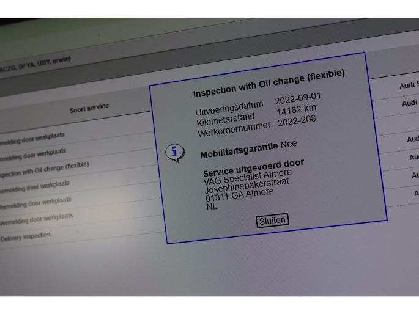Click the dialog title 'Inspection with Oil change (flexible)'
Viewport: 419px width, 314px height.
tap(269, 84)
